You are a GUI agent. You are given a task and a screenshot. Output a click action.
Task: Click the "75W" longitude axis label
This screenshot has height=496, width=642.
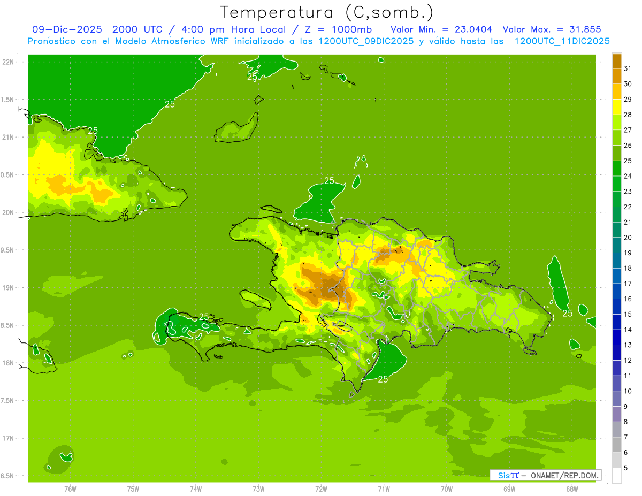click(133, 489)
